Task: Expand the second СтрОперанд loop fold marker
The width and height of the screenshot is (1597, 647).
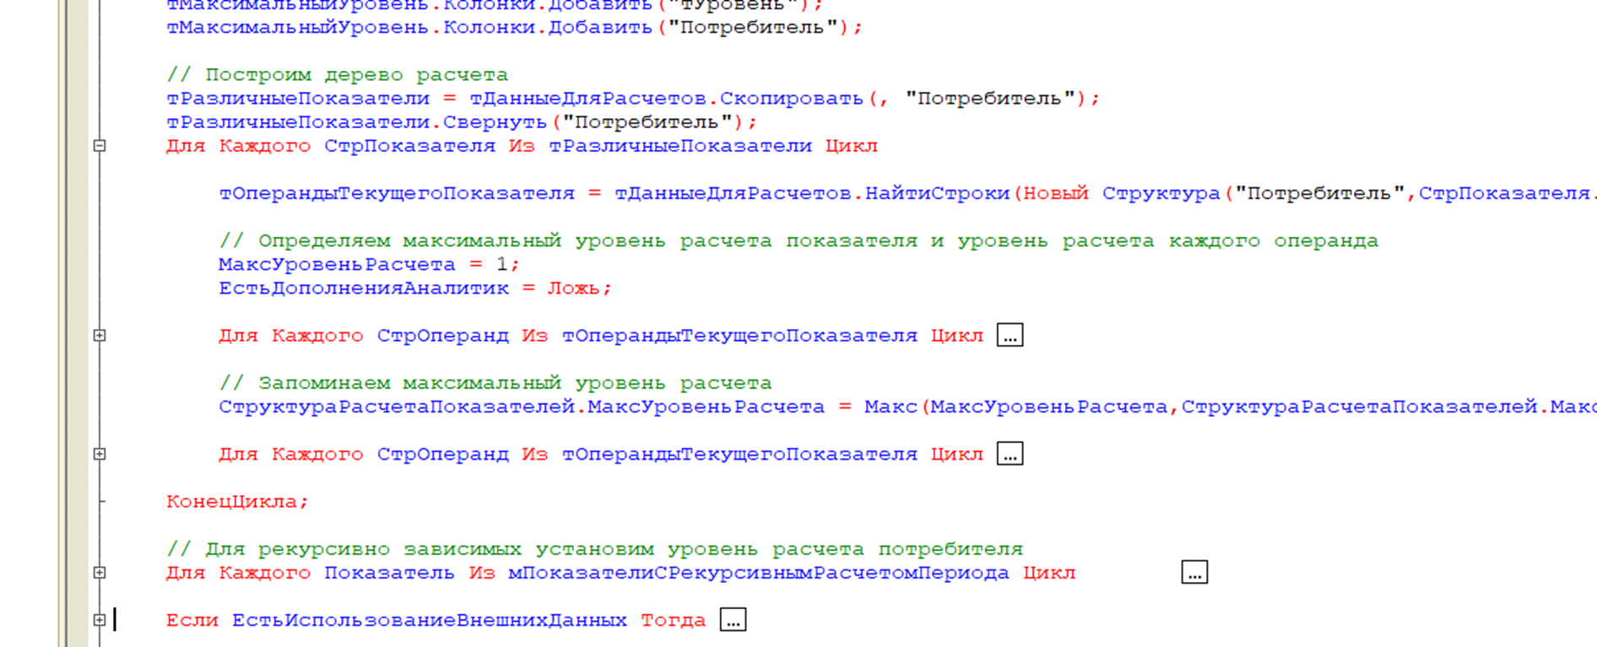Action: pyautogui.click(x=100, y=454)
